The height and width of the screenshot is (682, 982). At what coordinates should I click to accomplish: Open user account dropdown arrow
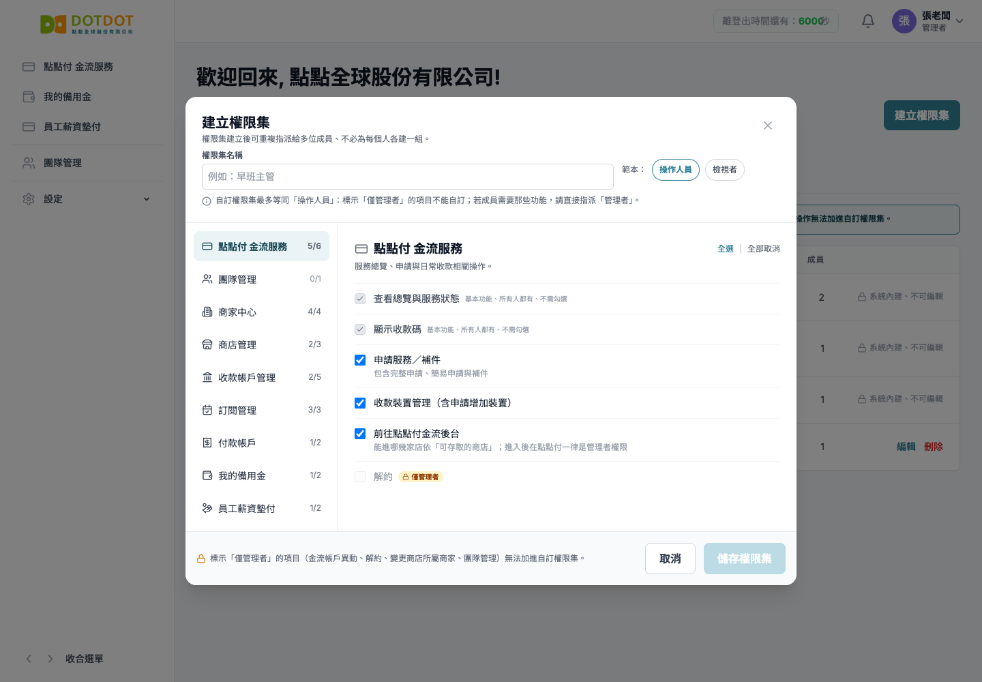click(x=959, y=21)
